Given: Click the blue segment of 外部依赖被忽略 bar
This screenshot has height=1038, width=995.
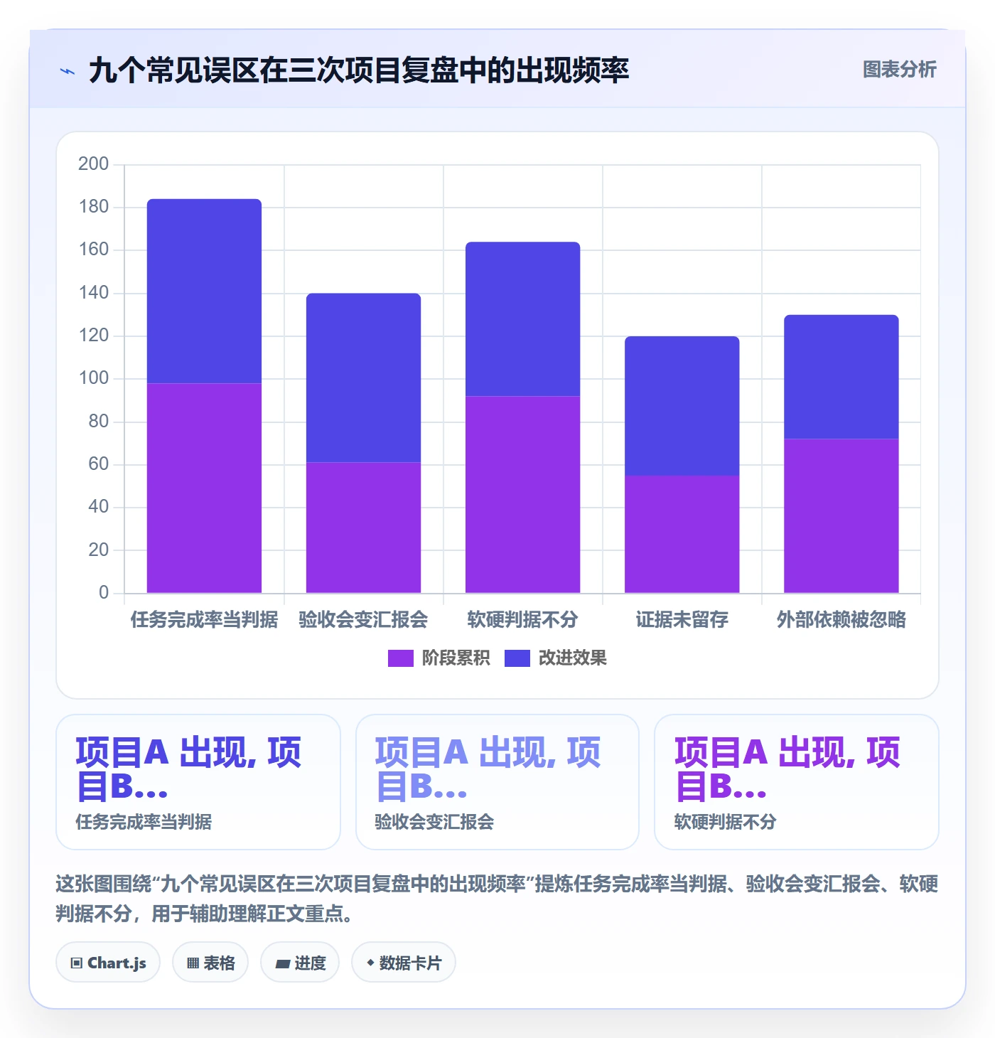Looking at the screenshot, I should pos(841,377).
